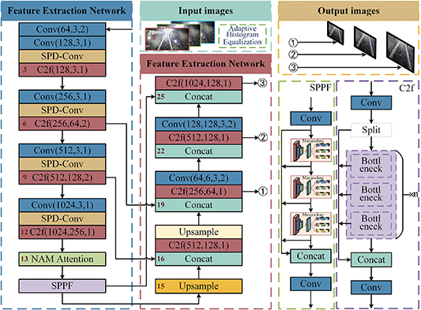This screenshot has width=421, height=310.
Task: Click the C2f(1024,128,1) block
Action: [x=199, y=83]
